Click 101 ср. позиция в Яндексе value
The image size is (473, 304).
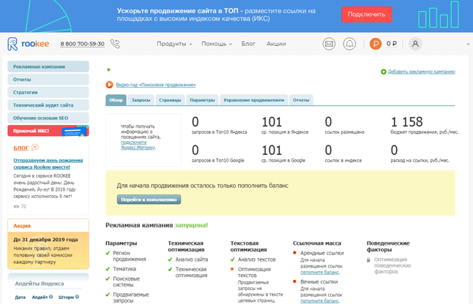point(272,122)
